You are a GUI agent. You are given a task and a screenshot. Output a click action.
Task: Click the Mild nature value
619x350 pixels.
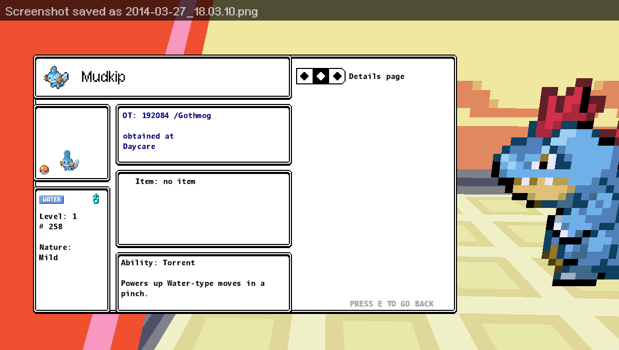pyautogui.click(x=48, y=257)
